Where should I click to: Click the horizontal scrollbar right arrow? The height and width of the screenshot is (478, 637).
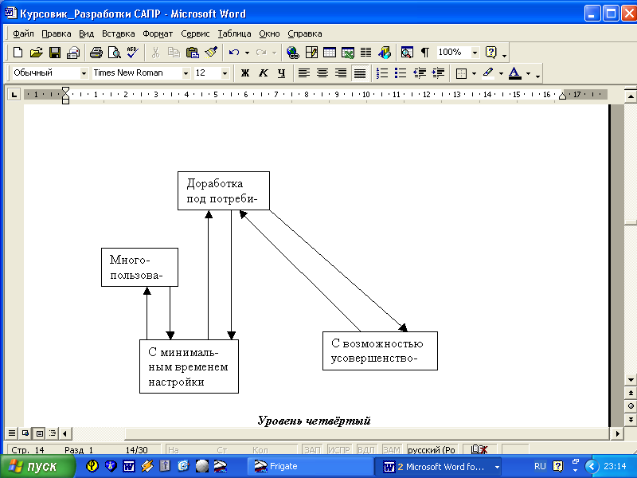(x=617, y=433)
